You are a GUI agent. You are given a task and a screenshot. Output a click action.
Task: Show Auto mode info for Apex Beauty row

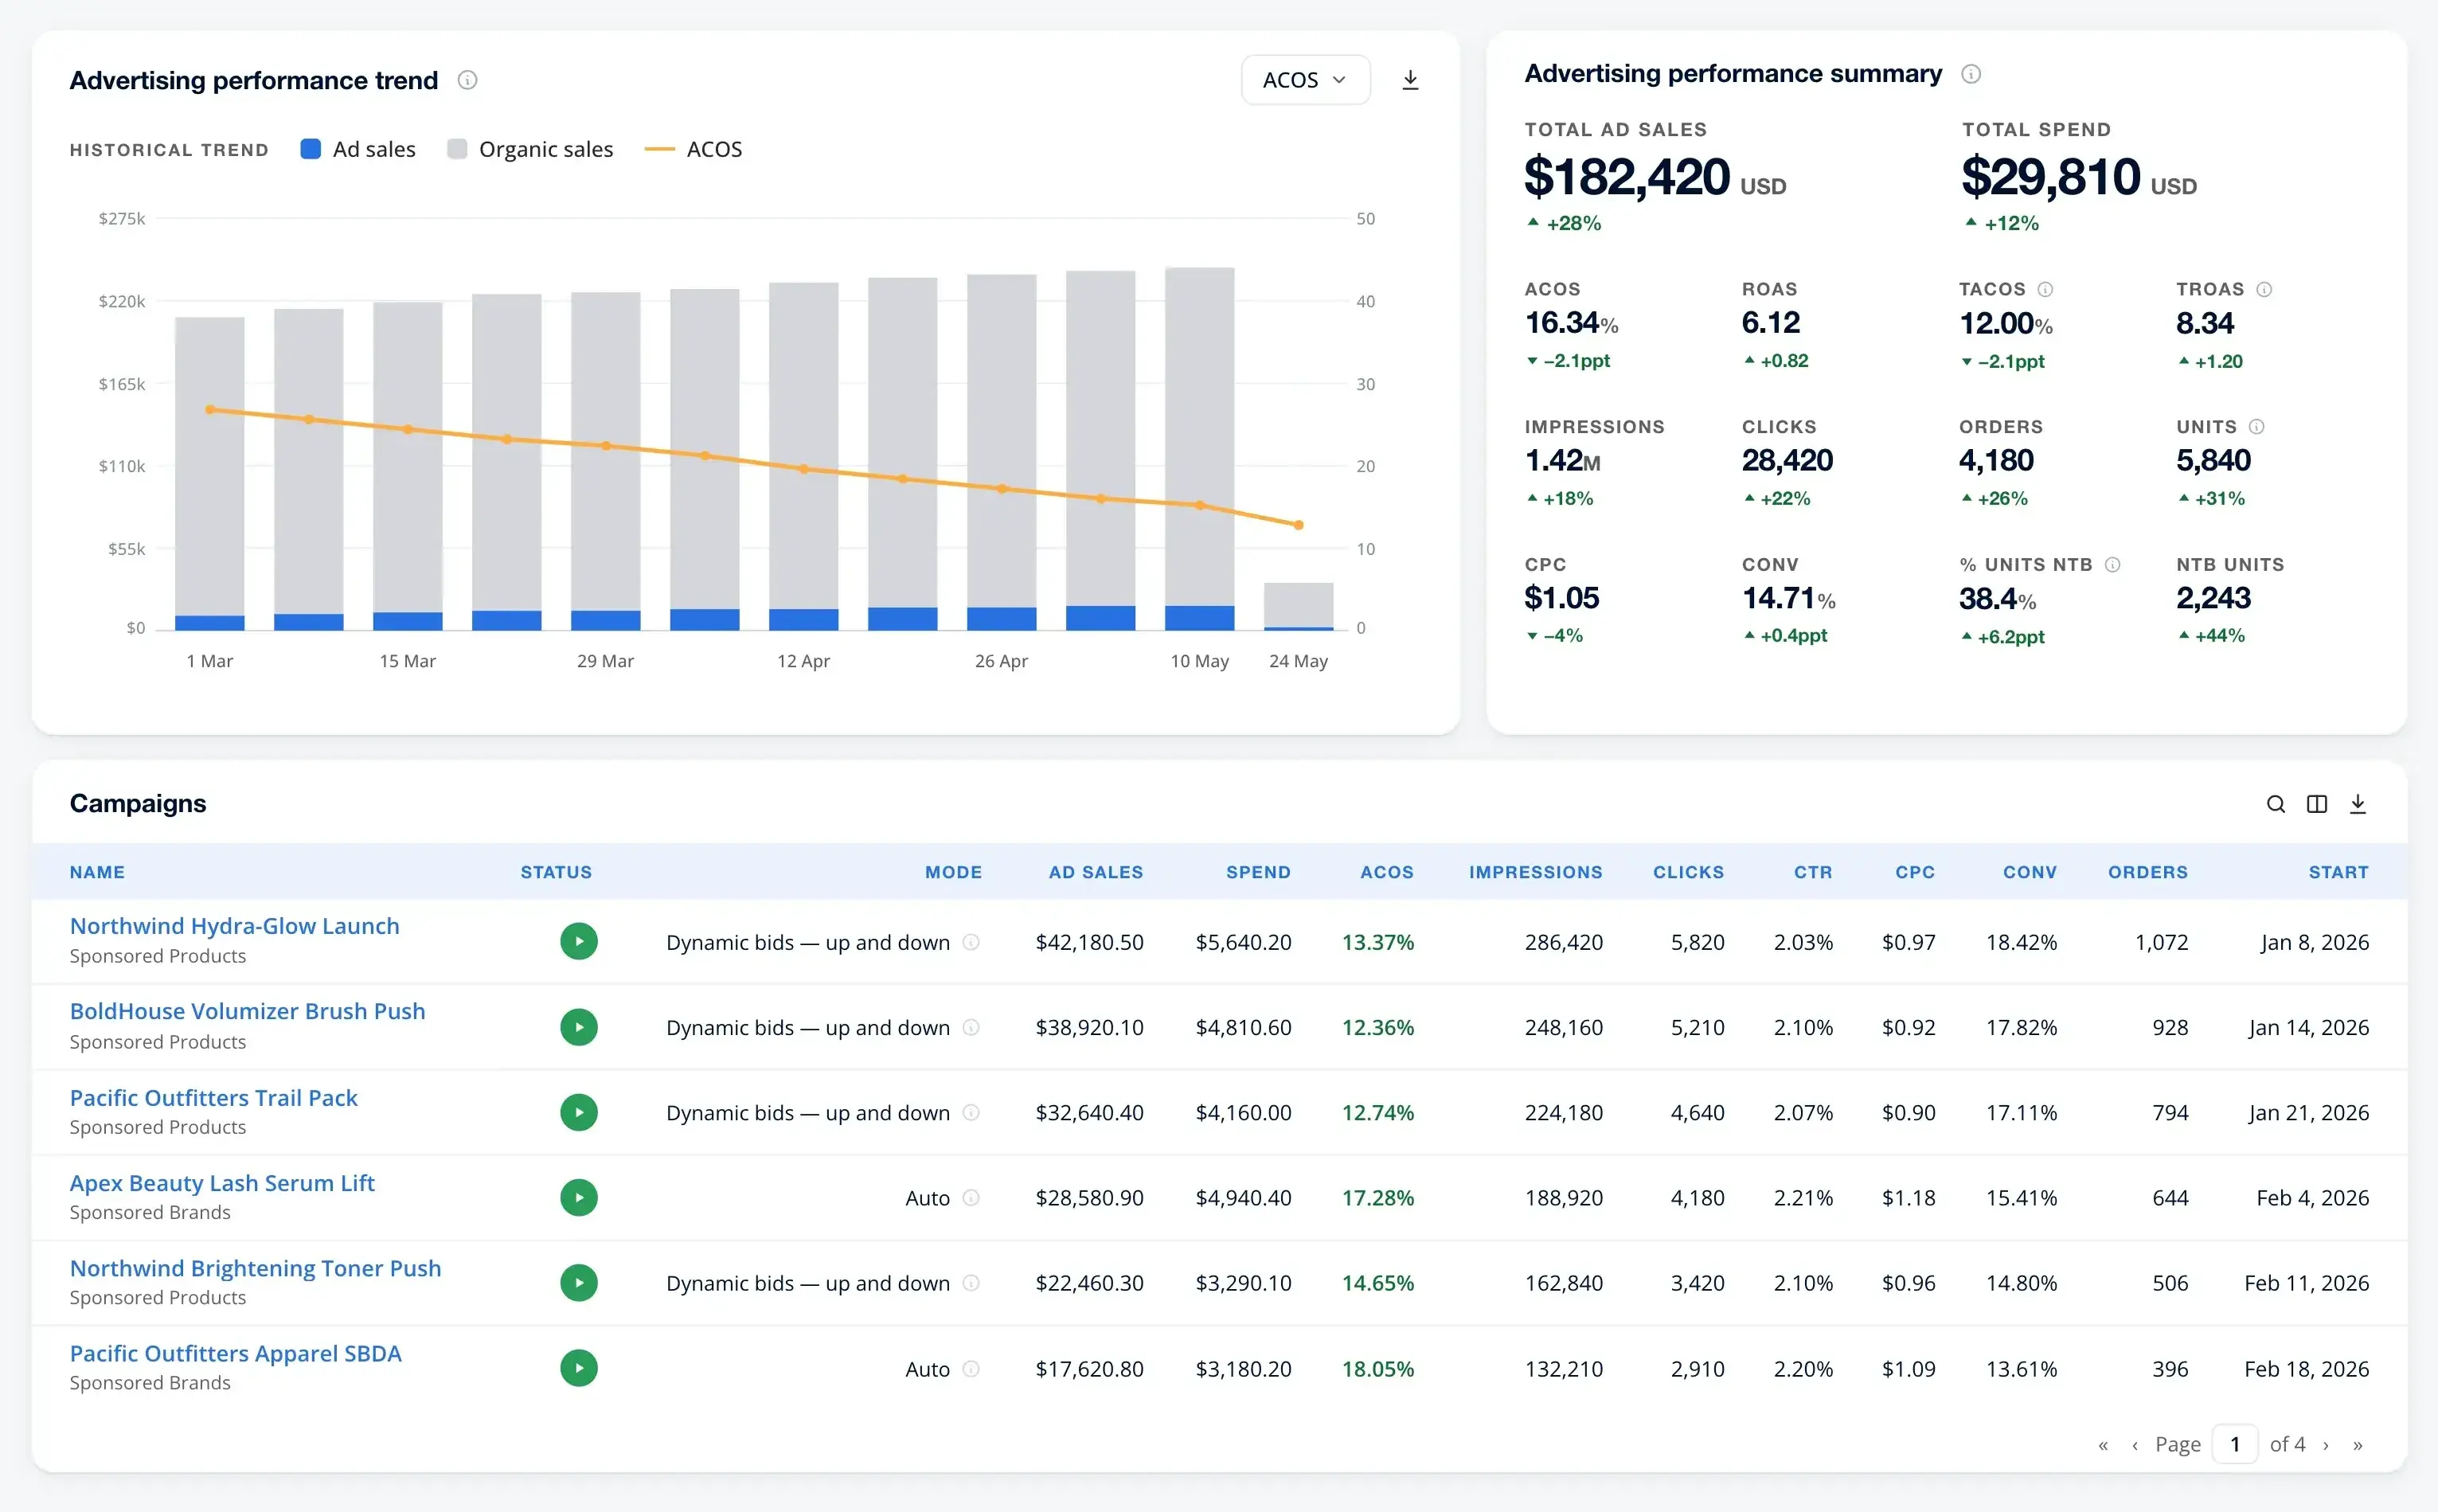pyautogui.click(x=970, y=1198)
